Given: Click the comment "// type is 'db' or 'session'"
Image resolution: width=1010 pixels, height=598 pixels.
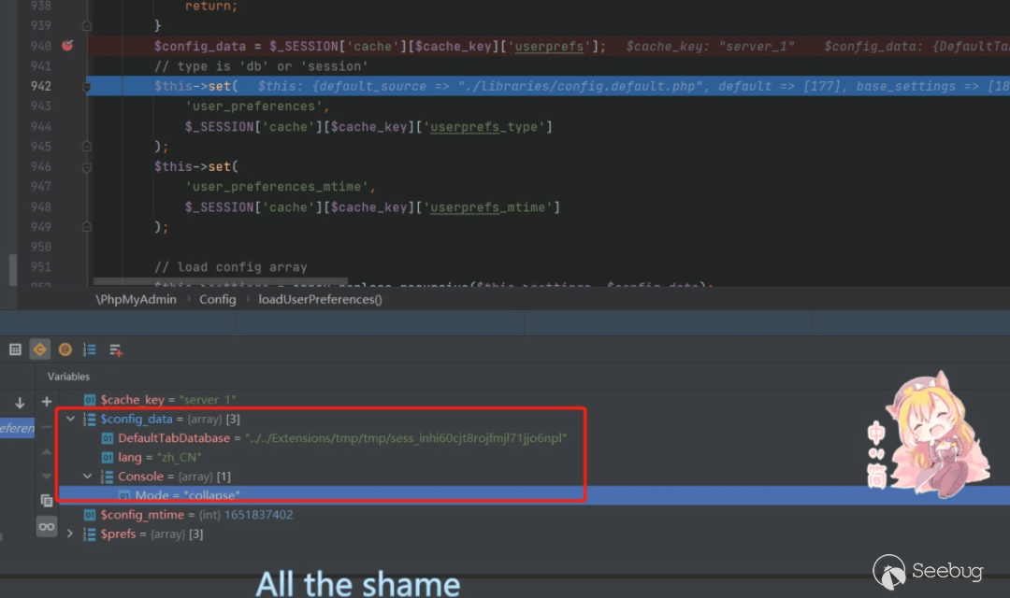Looking at the screenshot, I should point(262,66).
